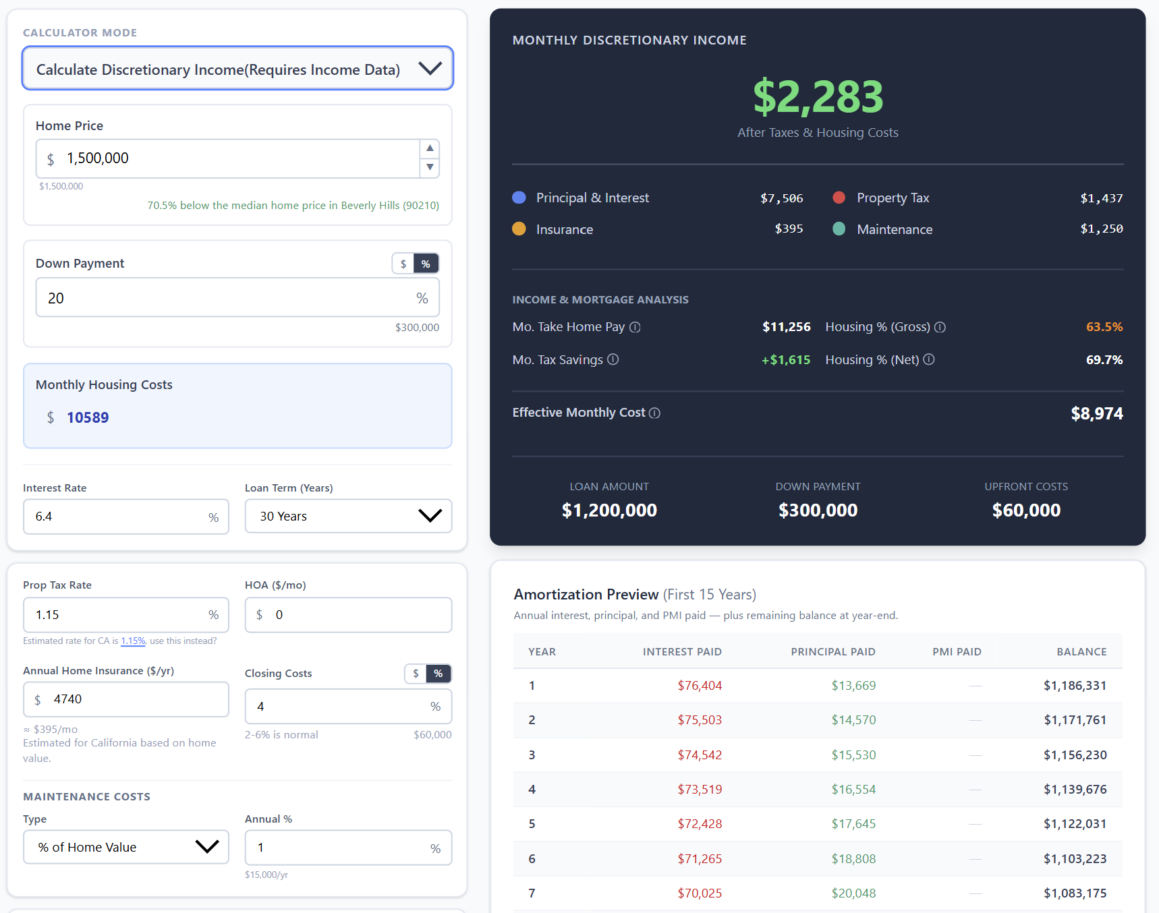
Task: Click the Interest Rate input field
Action: point(118,517)
